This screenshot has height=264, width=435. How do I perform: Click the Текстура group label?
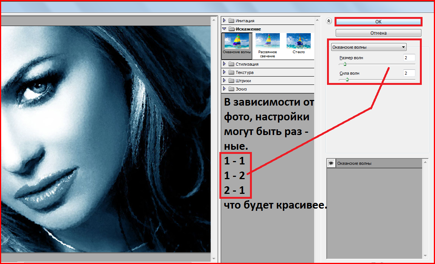point(244,72)
